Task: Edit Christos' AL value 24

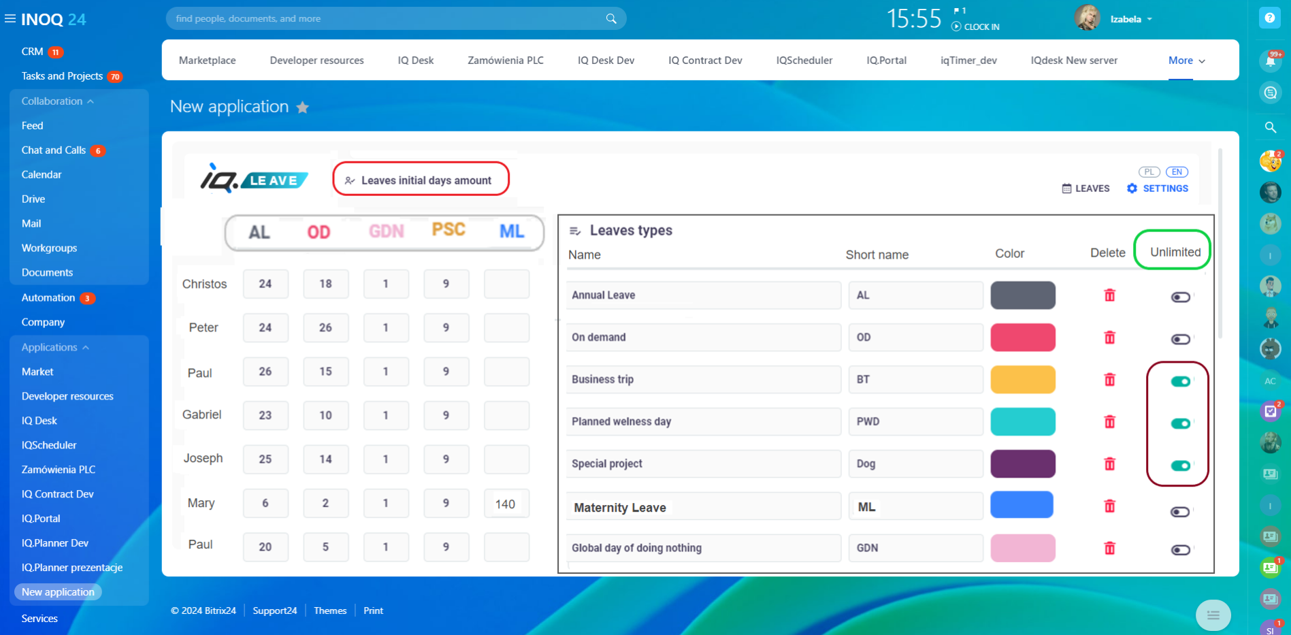Action: (265, 284)
